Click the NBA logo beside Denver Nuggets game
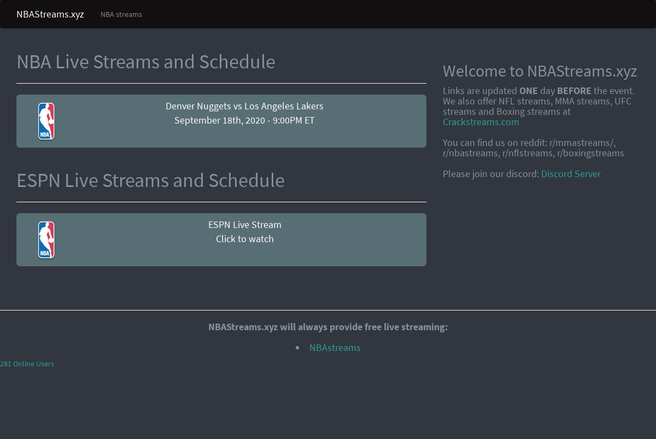Image resolution: width=656 pixels, height=439 pixels. coord(46,121)
